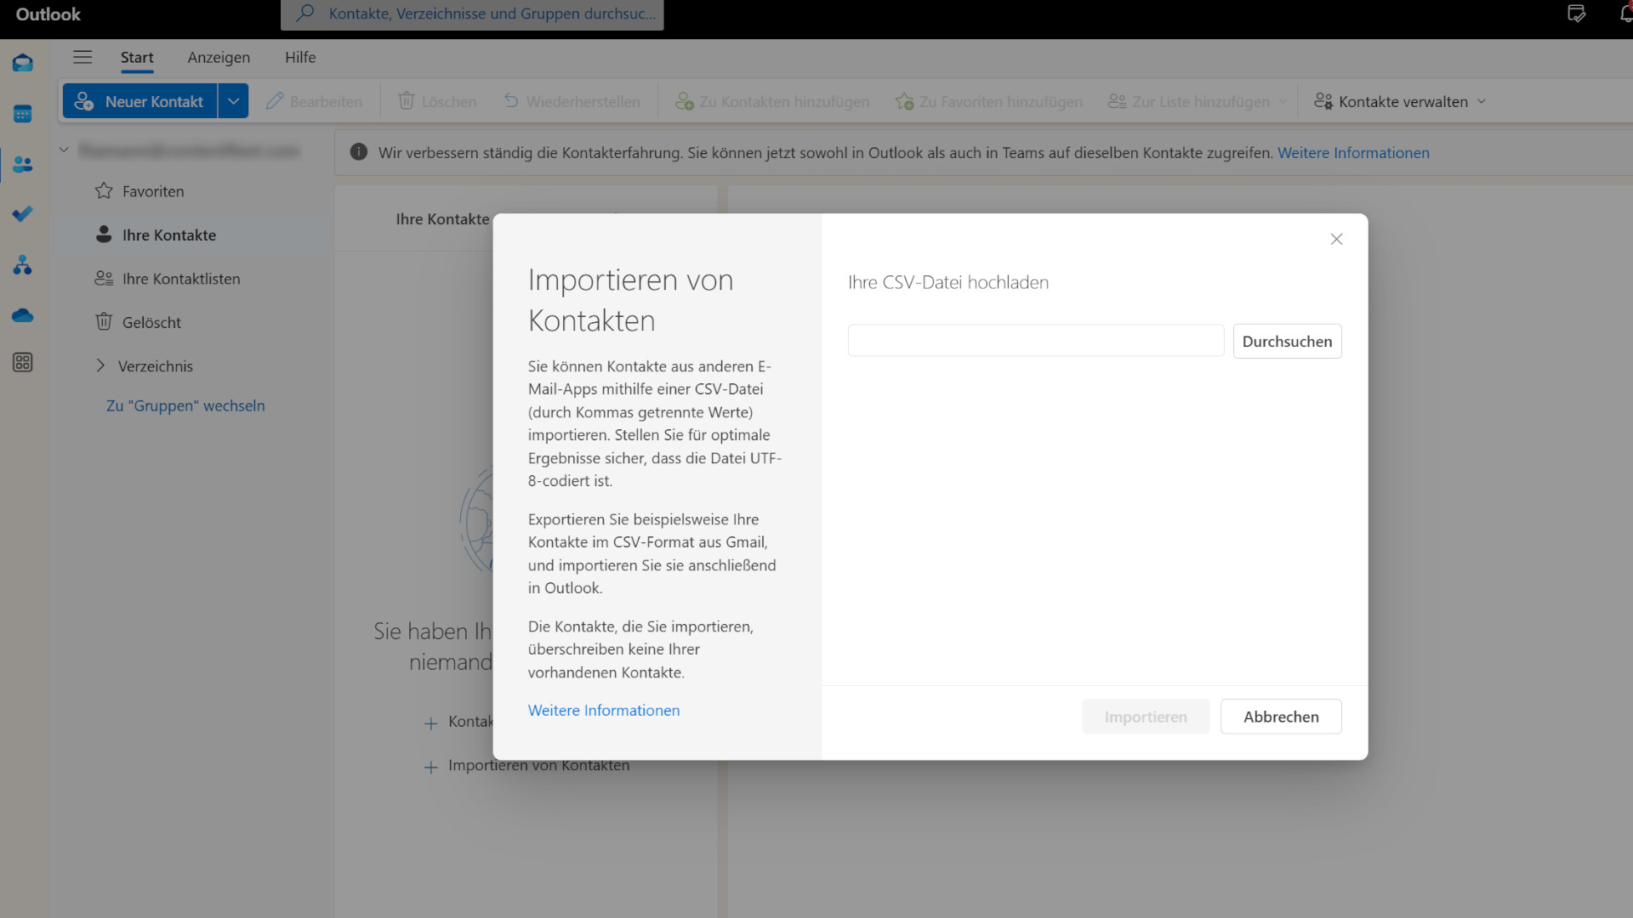Image resolution: width=1633 pixels, height=918 pixels.
Task: Click the CSV file path field
Action: pos(1035,340)
